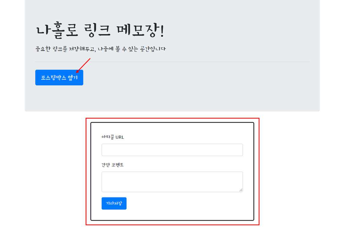Click the 아티클 URL field label
The image size is (344, 227).
pyautogui.click(x=112, y=137)
